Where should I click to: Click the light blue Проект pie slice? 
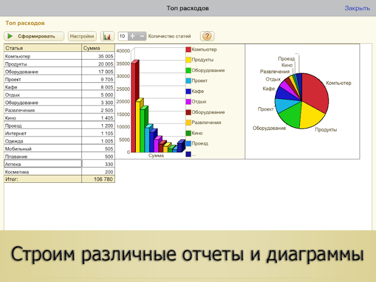284,105
